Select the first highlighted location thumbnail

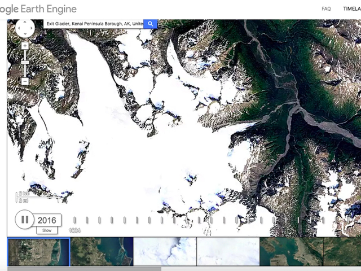pyautogui.click(x=39, y=252)
